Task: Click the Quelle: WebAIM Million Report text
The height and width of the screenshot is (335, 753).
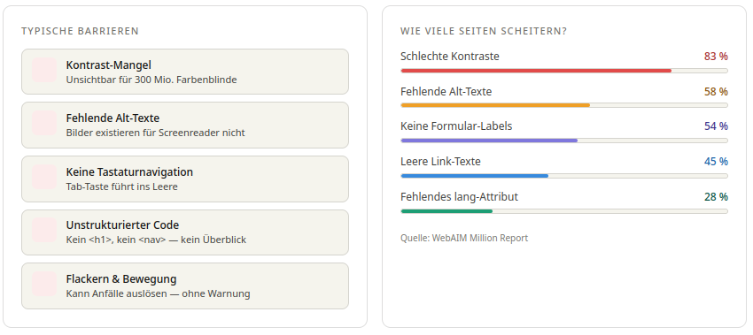Action: (464, 238)
